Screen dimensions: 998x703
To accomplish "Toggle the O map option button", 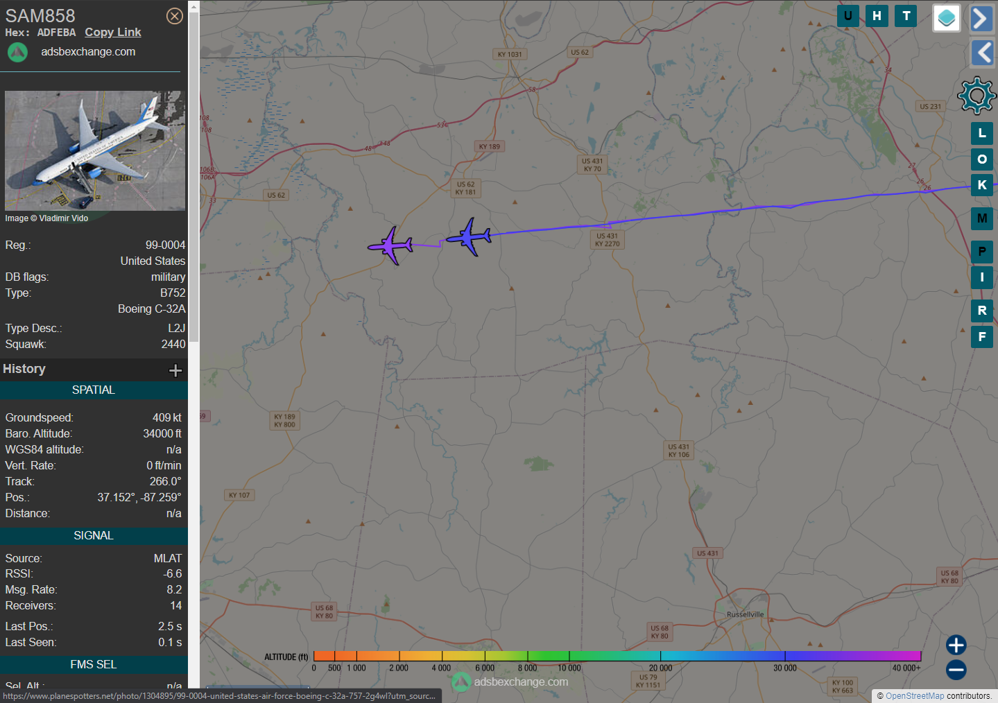I will pos(982,159).
